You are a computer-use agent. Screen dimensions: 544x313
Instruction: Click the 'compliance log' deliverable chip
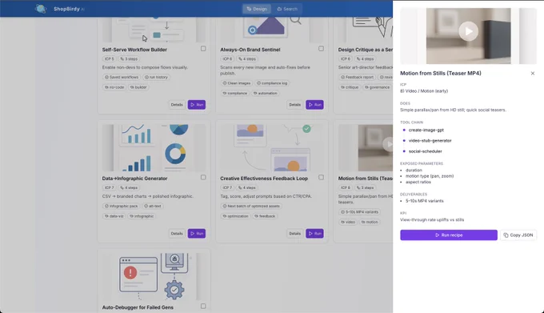pyautogui.click(x=272, y=83)
